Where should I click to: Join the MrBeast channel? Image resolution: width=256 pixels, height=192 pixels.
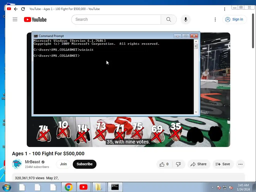(63, 164)
